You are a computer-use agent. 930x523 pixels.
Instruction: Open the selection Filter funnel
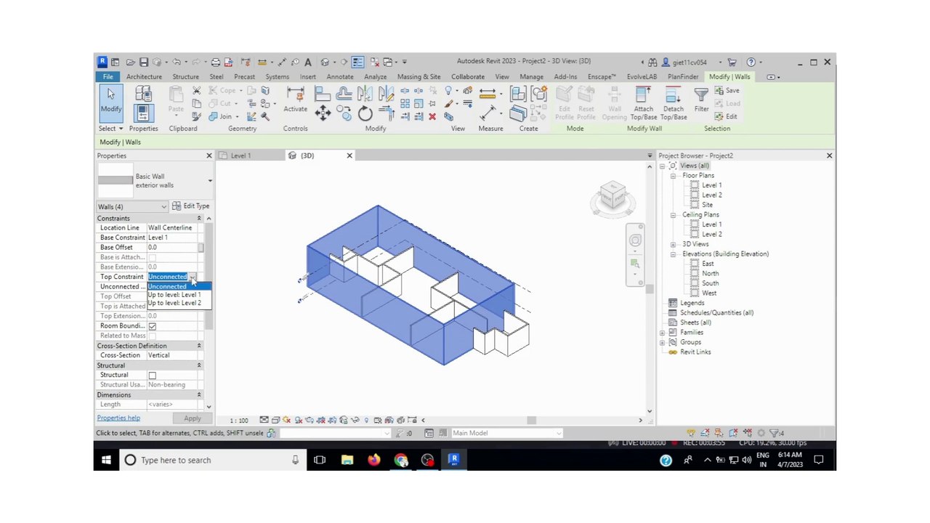(x=701, y=100)
